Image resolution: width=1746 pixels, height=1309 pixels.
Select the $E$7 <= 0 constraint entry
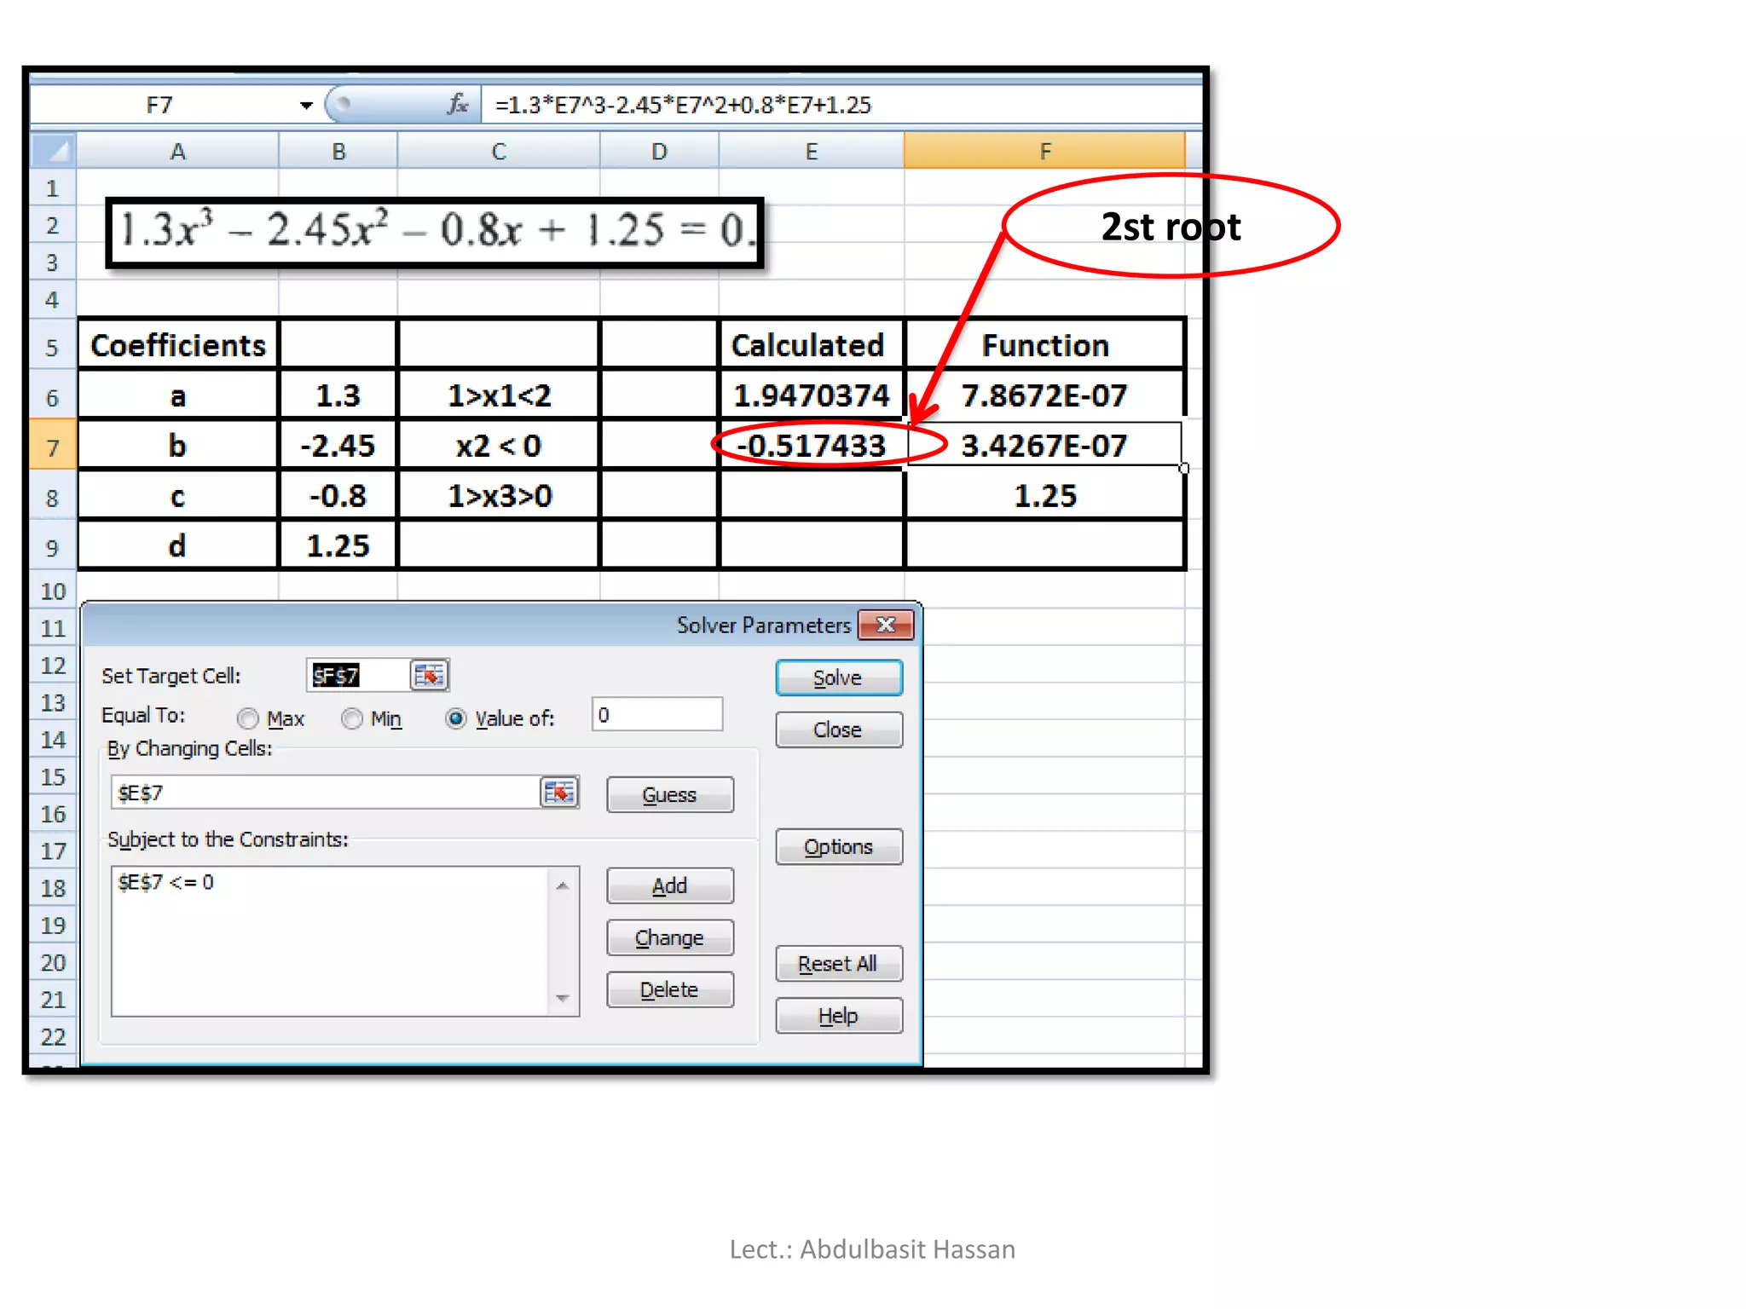coord(166,882)
